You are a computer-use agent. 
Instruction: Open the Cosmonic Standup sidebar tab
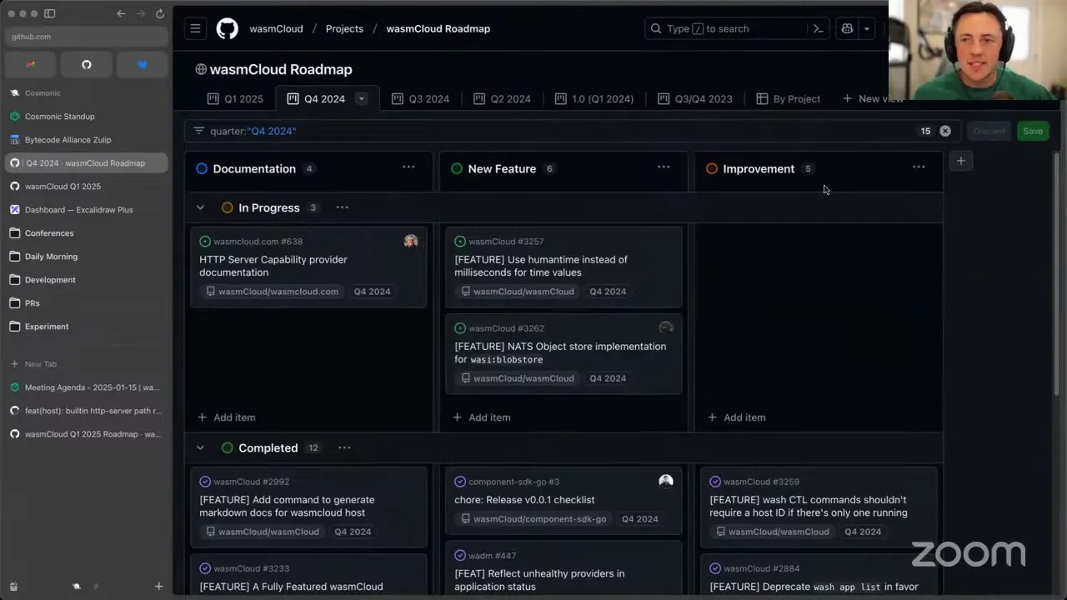tap(87, 117)
